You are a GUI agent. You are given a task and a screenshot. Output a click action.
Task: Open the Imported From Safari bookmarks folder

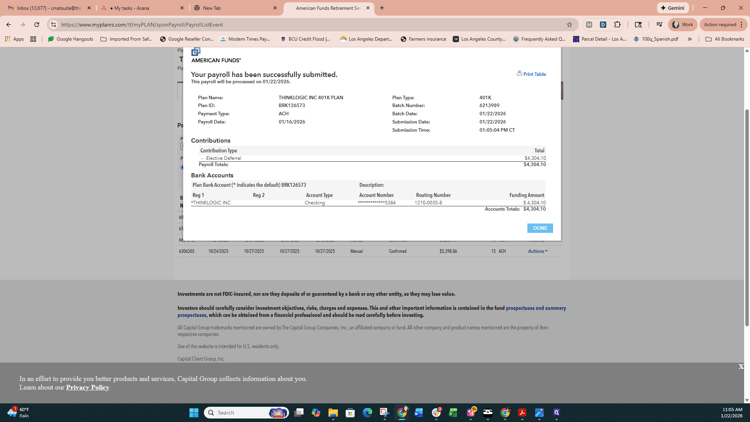[x=126, y=39]
